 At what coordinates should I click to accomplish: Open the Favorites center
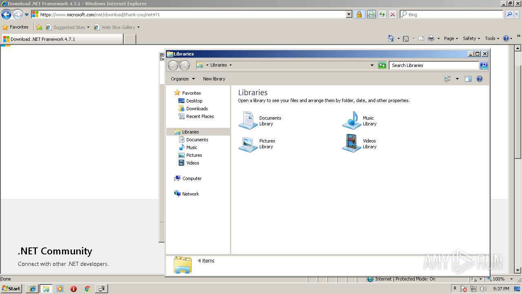pyautogui.click(x=15, y=27)
